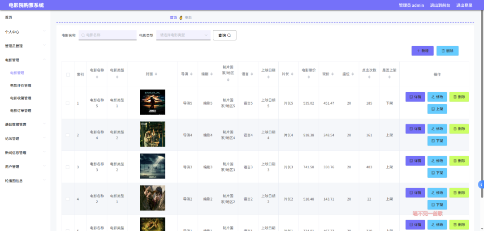
Task: Click the price cell 535.02
Action: click(309, 103)
